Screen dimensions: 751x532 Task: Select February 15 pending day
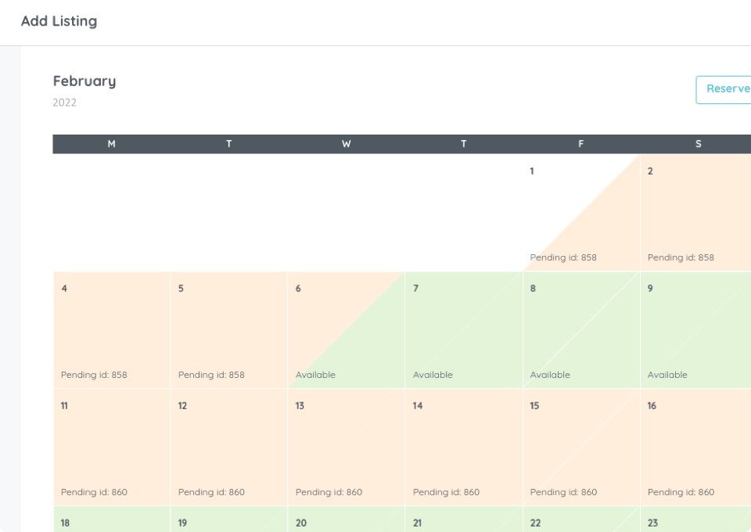click(x=581, y=448)
